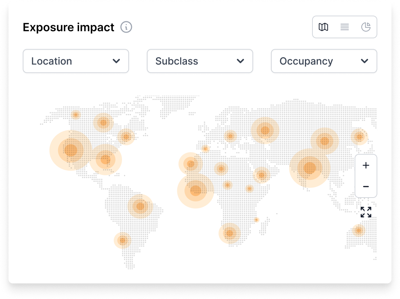
Task: Click the exposure hotspot in Australia
Action: 359,231
